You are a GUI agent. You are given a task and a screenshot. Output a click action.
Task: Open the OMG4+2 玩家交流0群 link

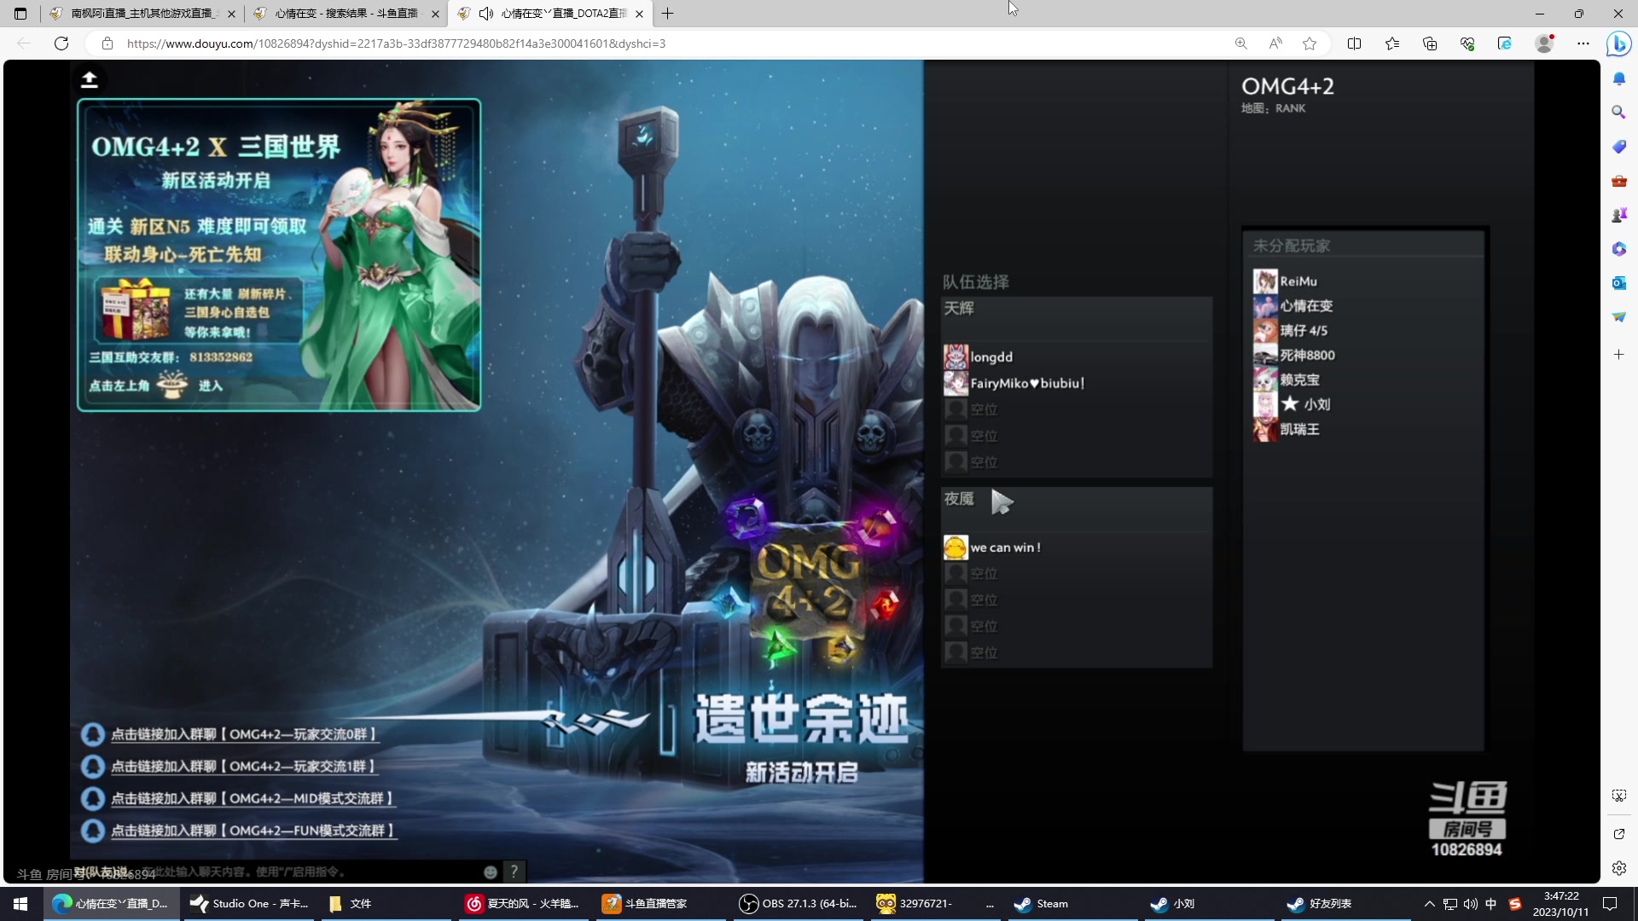[x=243, y=734]
